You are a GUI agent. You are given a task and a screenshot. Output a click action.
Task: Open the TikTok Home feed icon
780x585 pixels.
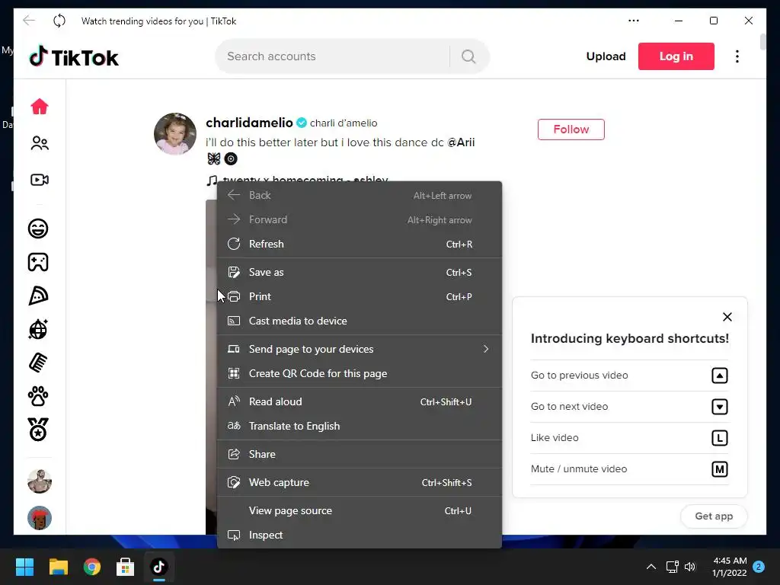tap(40, 107)
